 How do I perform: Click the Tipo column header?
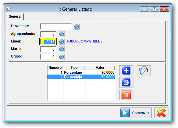(x=74, y=68)
